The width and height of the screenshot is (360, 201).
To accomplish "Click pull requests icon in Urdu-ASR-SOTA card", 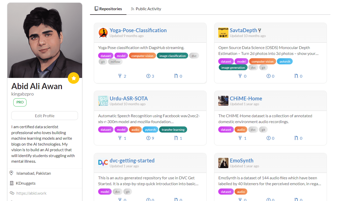I will 176,138.
